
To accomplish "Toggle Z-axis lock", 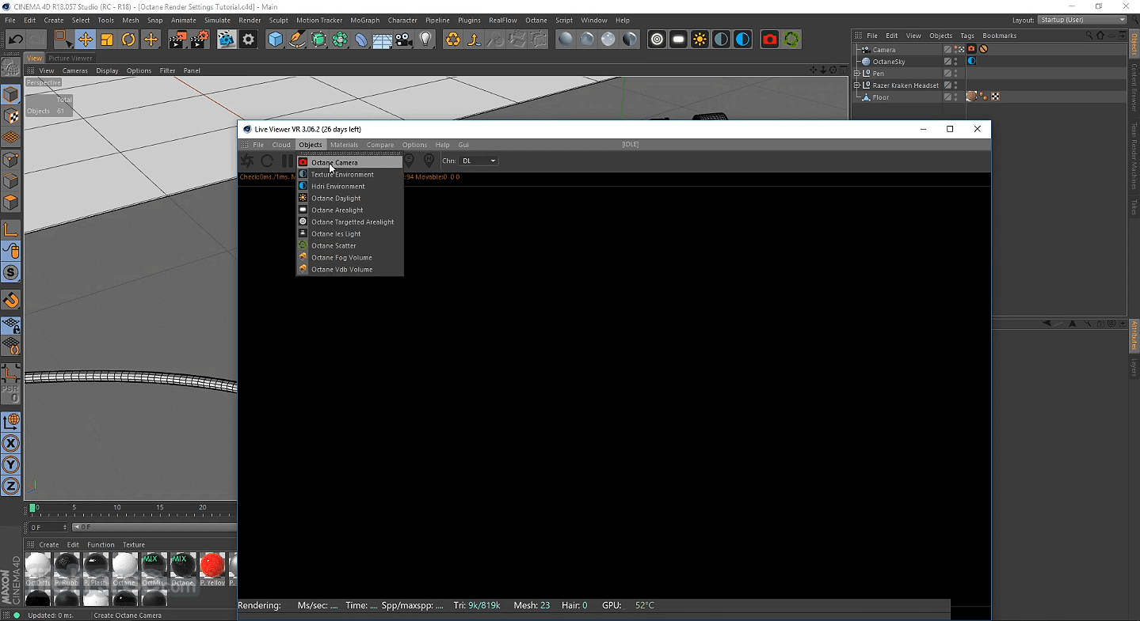I will tap(11, 487).
